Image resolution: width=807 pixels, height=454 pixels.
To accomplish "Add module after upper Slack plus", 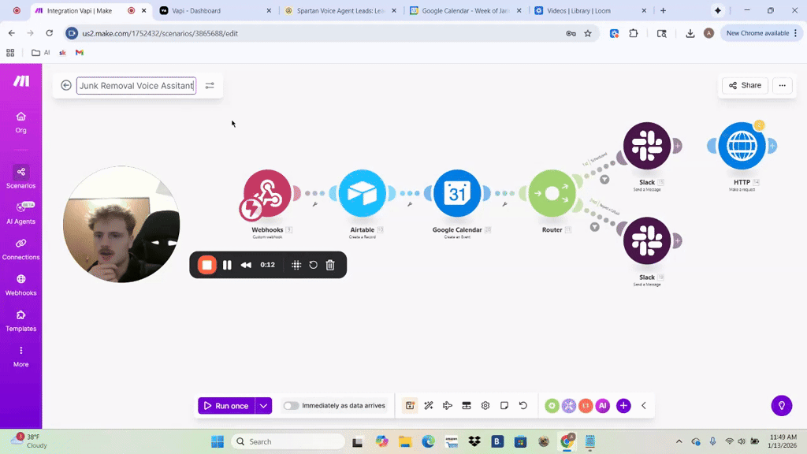I will (x=677, y=146).
